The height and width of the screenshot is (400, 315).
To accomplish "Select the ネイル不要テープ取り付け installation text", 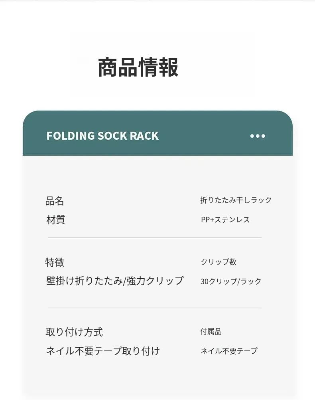I will [x=103, y=351].
